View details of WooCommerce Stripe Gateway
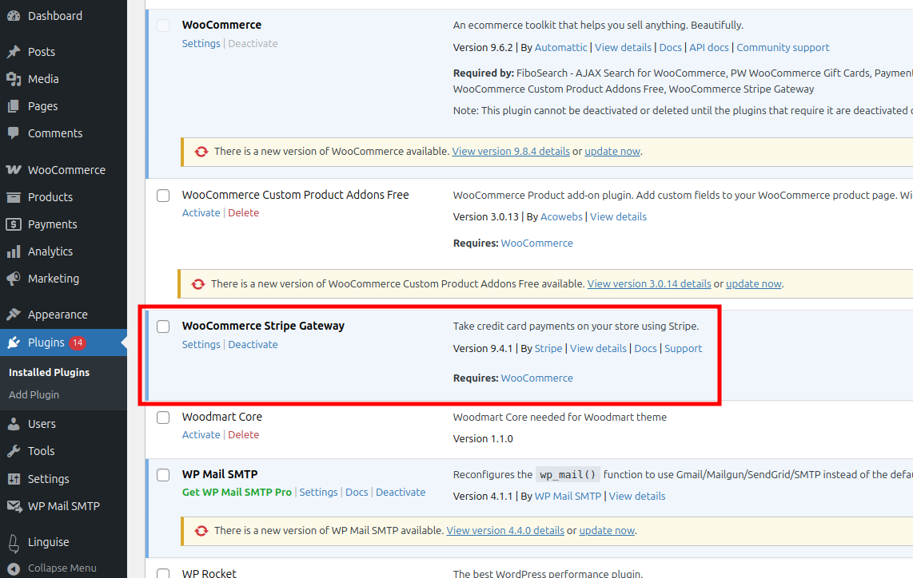Screen dimensions: 913x578 (598, 348)
